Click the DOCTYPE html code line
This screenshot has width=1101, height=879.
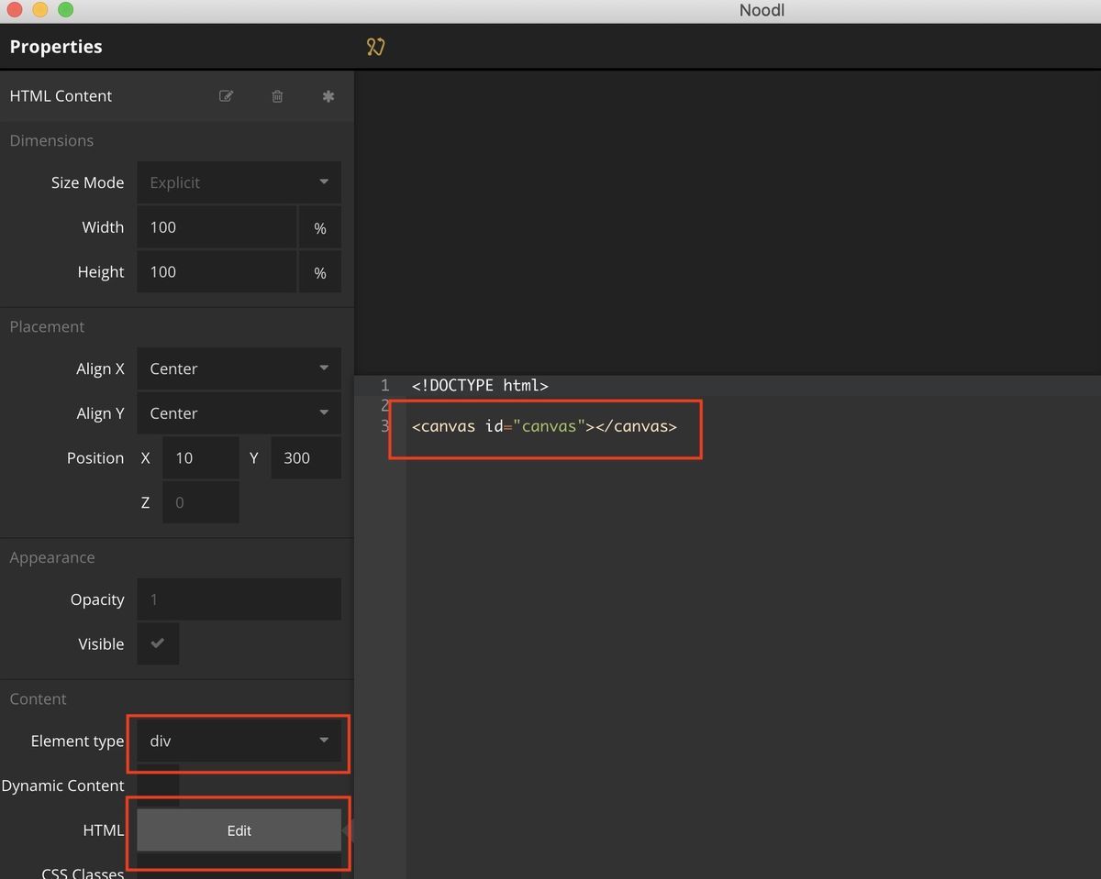pos(480,386)
